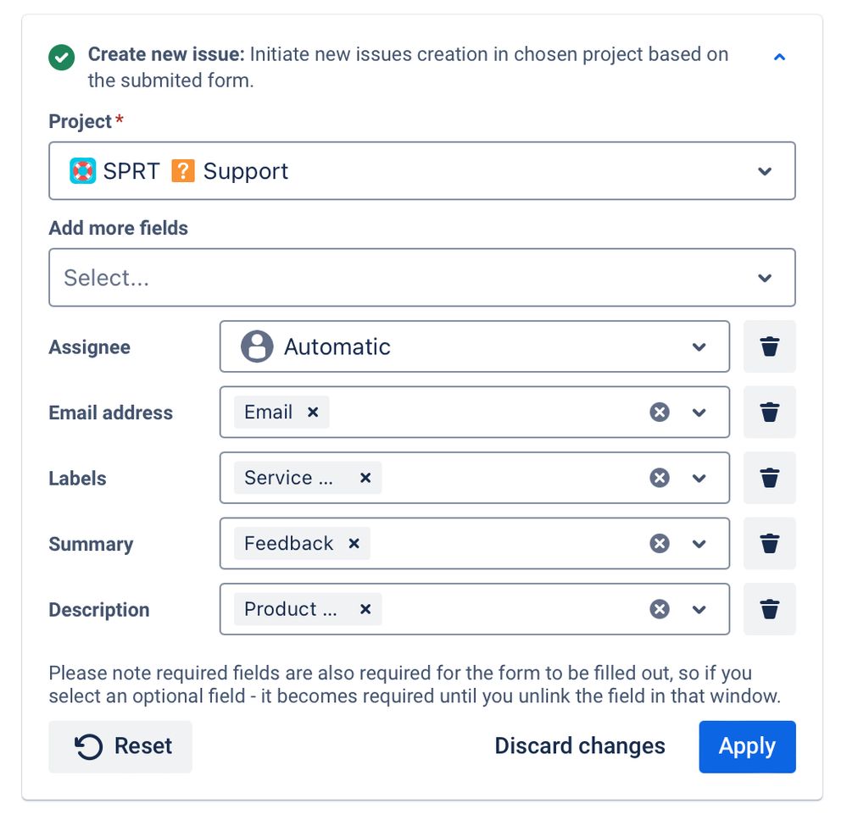This screenshot has height=820, width=847.
Task: Collapse the Create new issue section
Action: 780,58
